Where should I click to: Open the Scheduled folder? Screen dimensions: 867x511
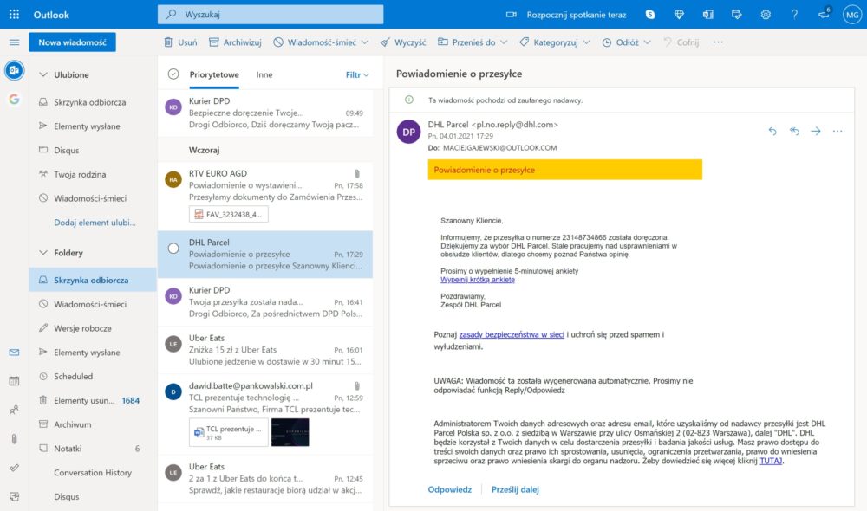[93, 376]
